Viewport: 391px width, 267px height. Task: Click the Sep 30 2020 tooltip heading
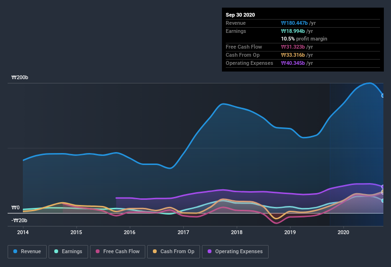click(x=240, y=15)
